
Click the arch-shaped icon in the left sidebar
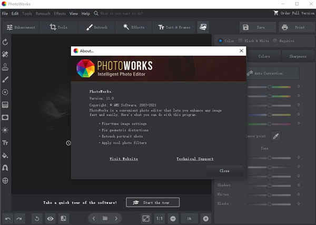pos(5,168)
